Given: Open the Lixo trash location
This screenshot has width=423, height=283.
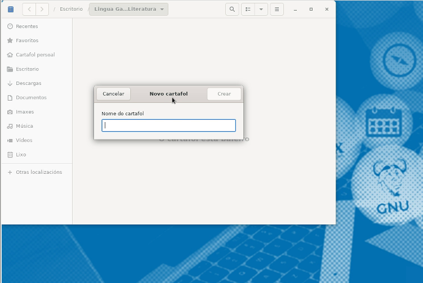Looking at the screenshot, I should [21, 155].
